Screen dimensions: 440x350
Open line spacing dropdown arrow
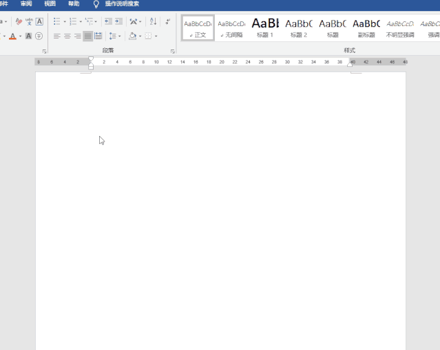coord(120,36)
